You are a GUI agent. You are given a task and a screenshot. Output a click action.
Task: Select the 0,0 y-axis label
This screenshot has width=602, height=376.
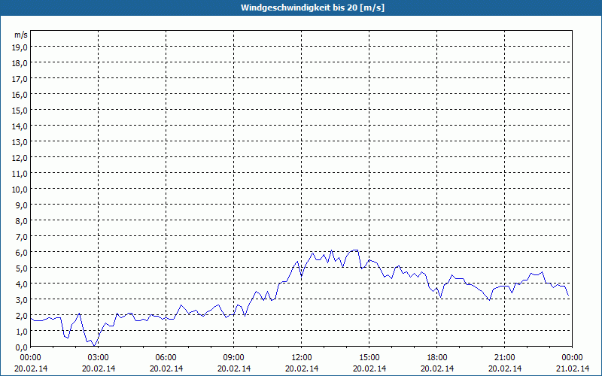point(23,347)
